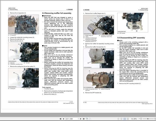Click 'Crowfoot wrench' list entry
156x121 pixels.
pyautogui.click(x=49, y=89)
